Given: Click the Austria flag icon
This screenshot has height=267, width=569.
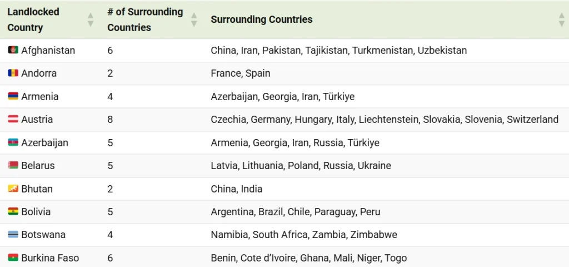Looking at the screenshot, I should [13, 119].
